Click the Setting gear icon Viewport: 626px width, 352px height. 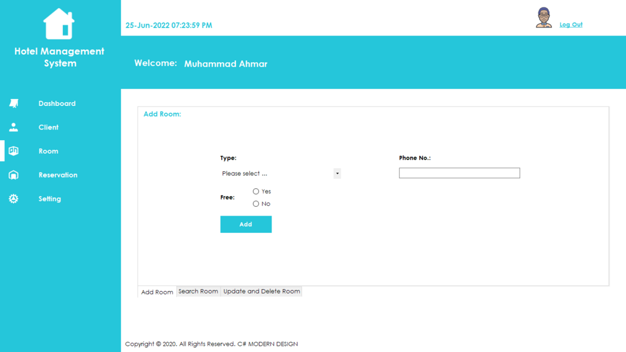tap(14, 199)
